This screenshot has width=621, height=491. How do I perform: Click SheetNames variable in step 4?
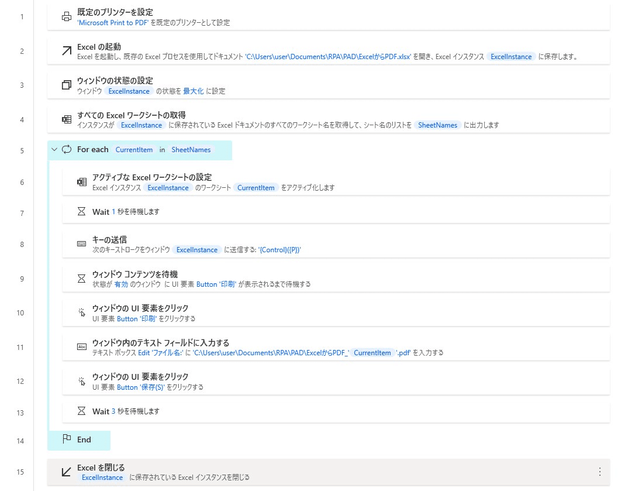click(x=437, y=125)
